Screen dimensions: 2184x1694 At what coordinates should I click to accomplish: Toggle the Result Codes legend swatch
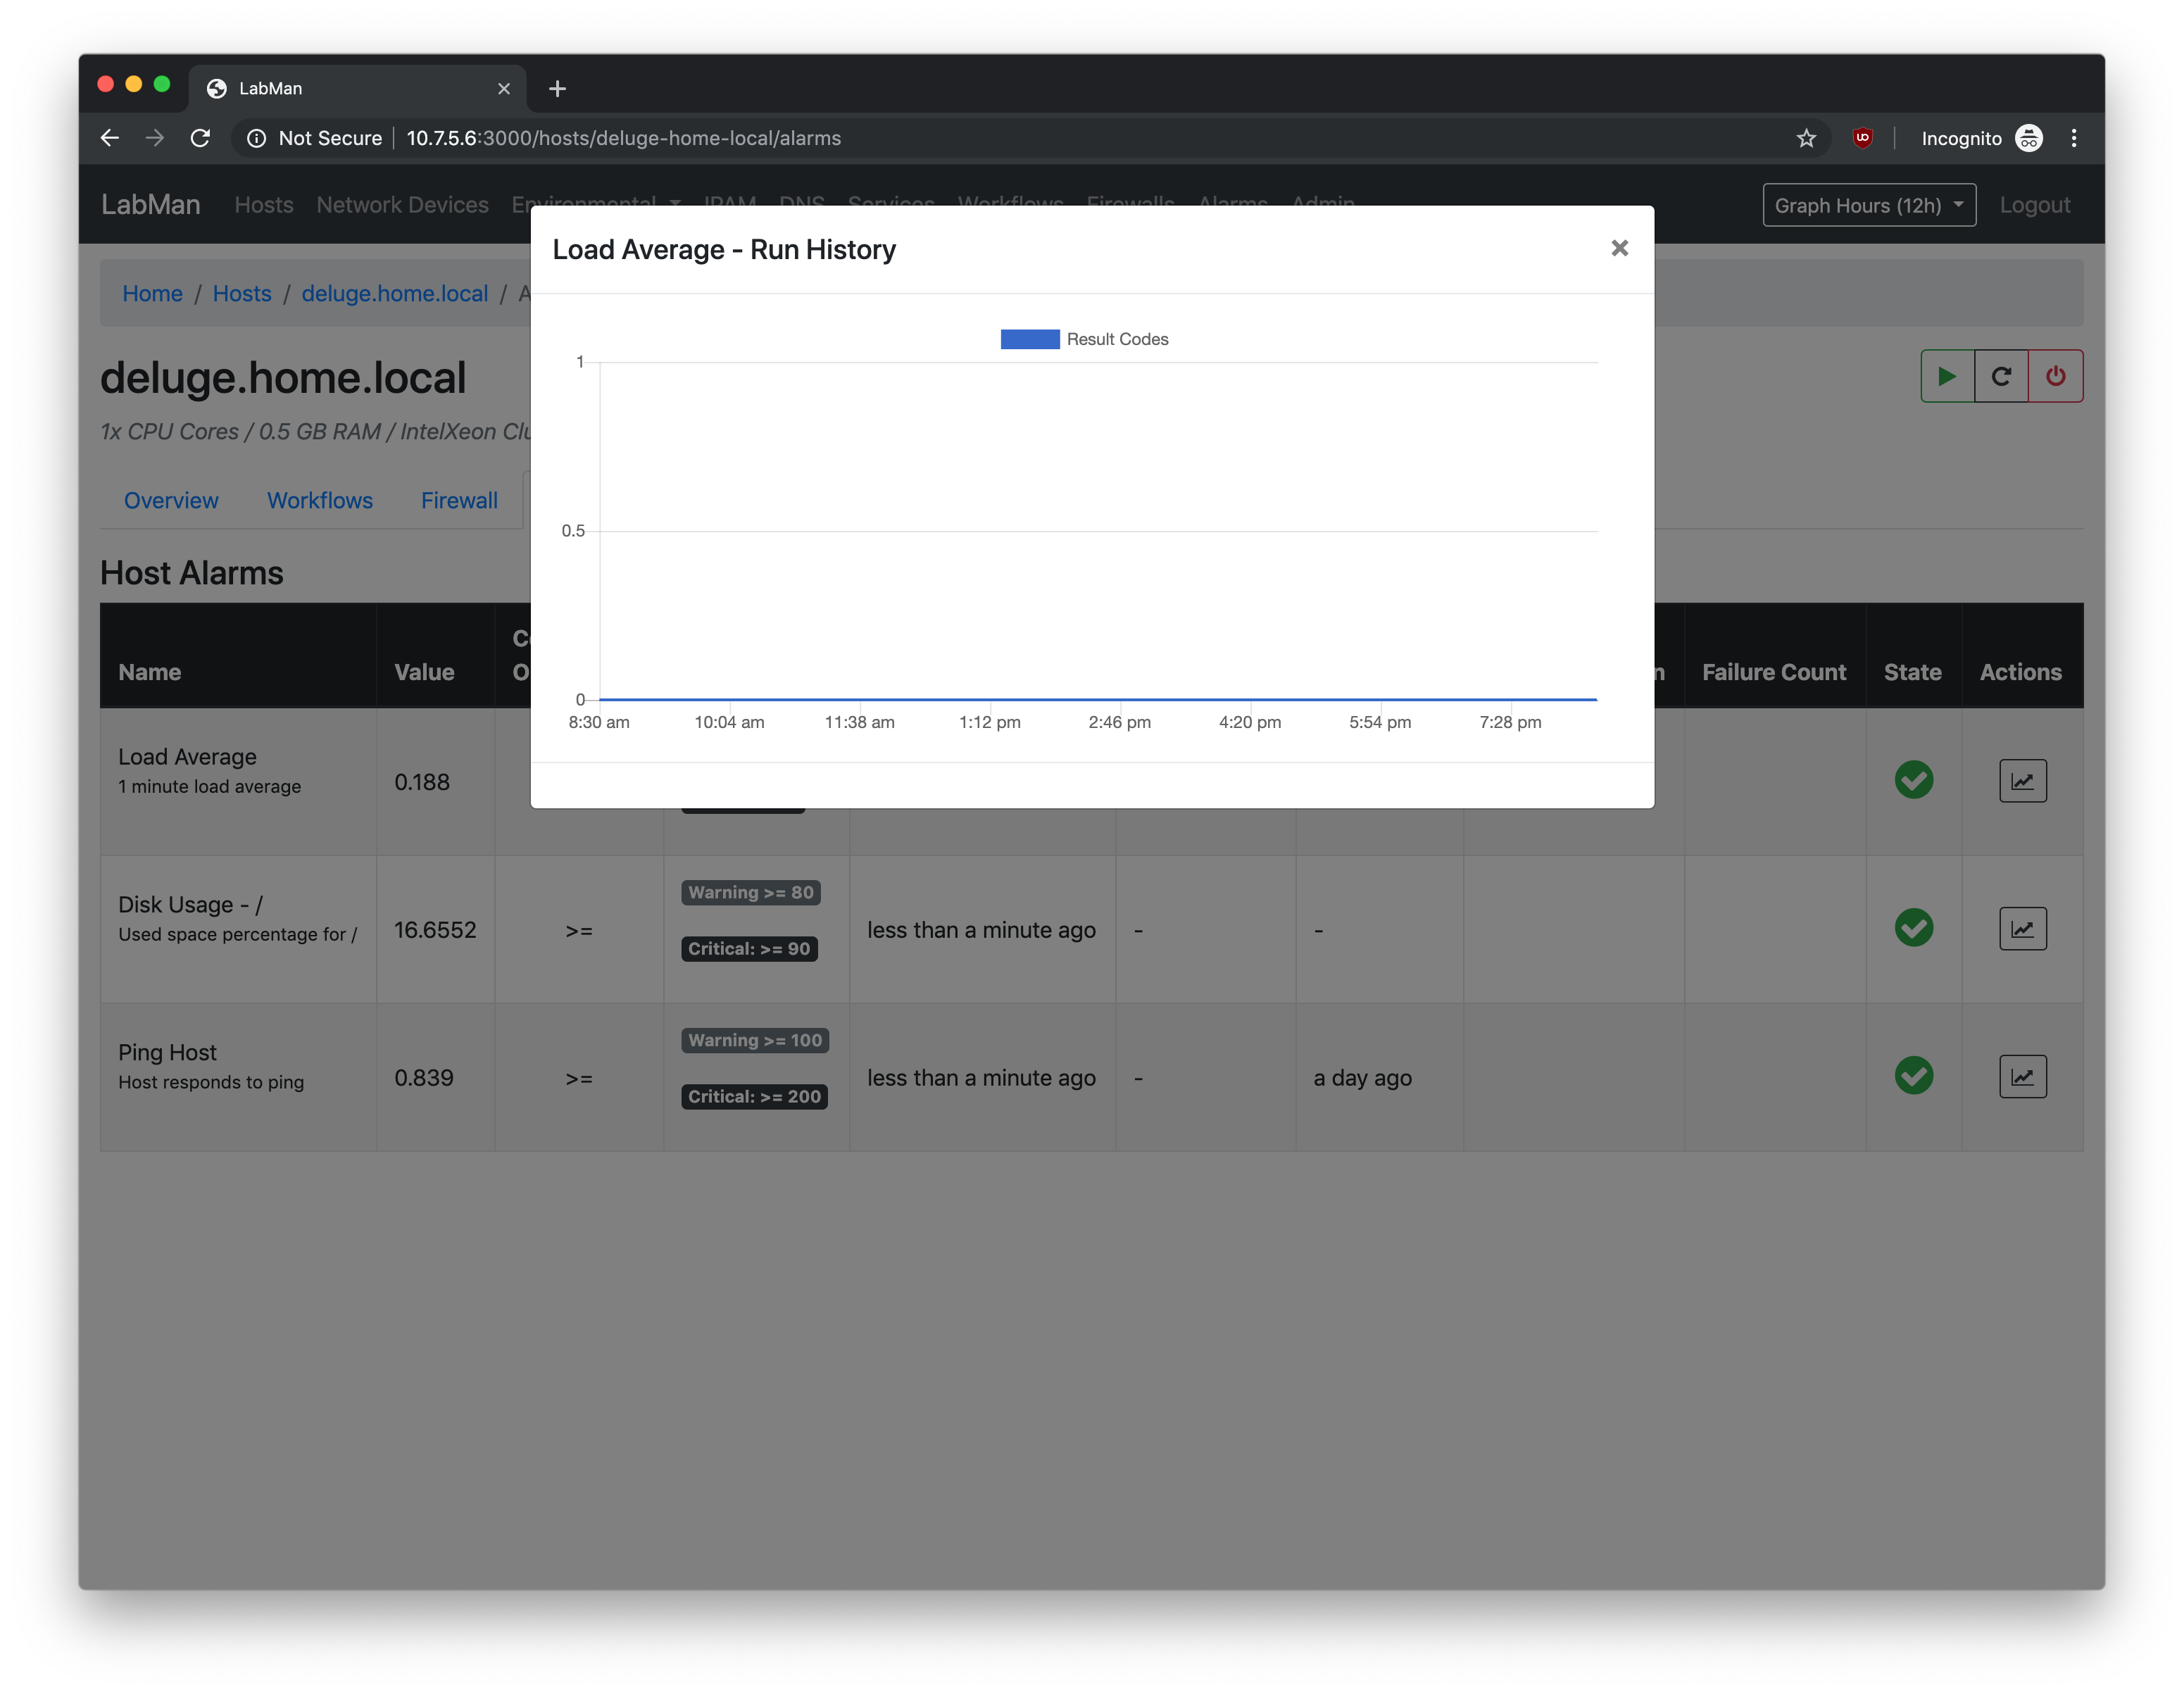point(1029,339)
